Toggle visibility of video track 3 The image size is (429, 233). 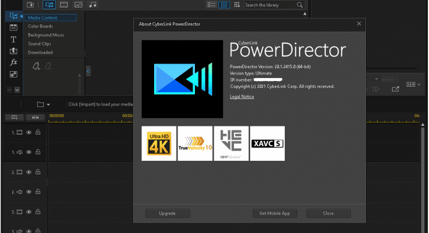pos(29,212)
